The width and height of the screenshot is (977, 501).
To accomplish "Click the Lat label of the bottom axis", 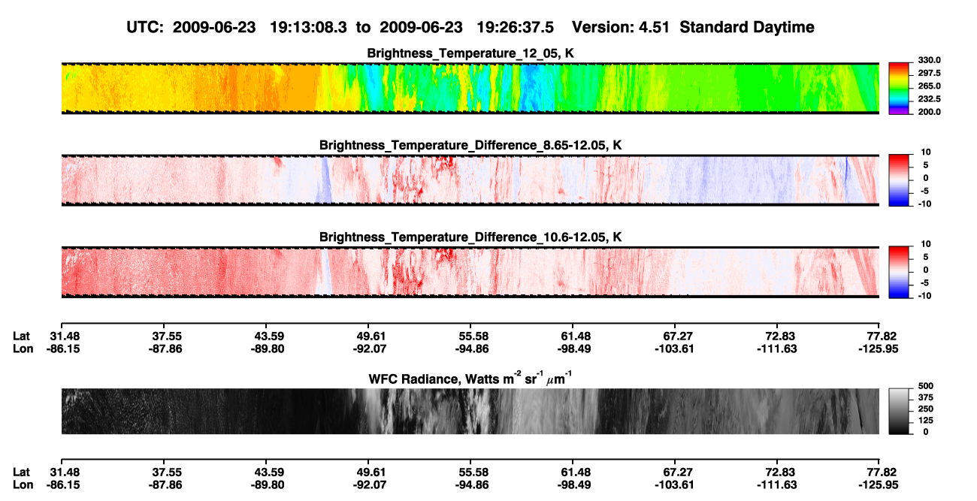I will pos(22,472).
